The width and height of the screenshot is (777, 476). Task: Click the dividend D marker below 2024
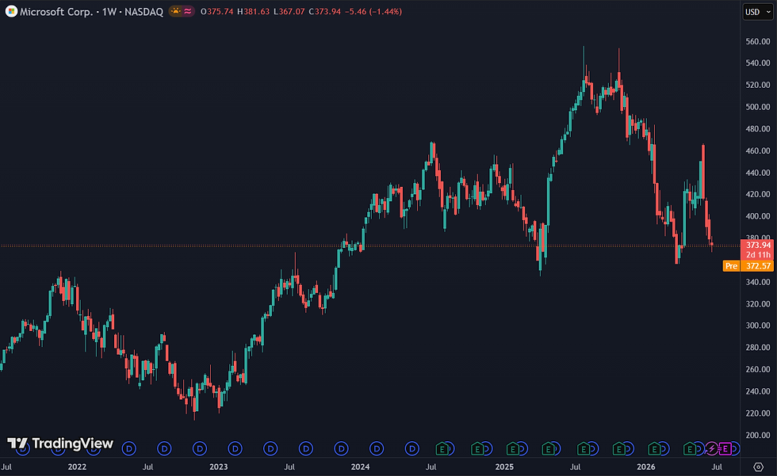tap(377, 449)
